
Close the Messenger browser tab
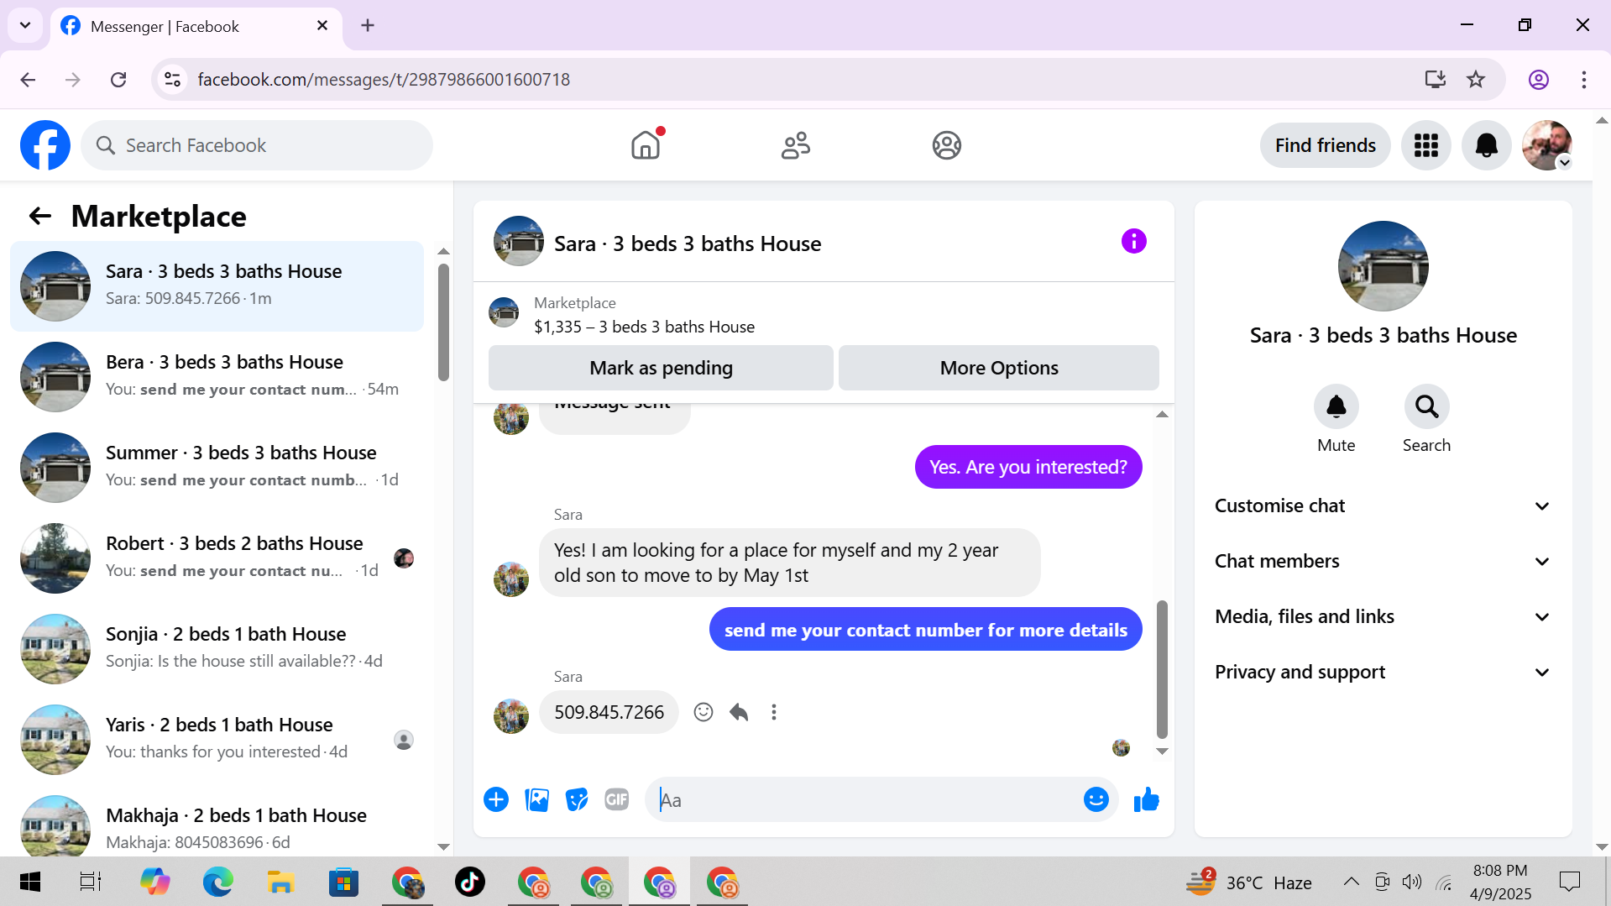[322, 26]
